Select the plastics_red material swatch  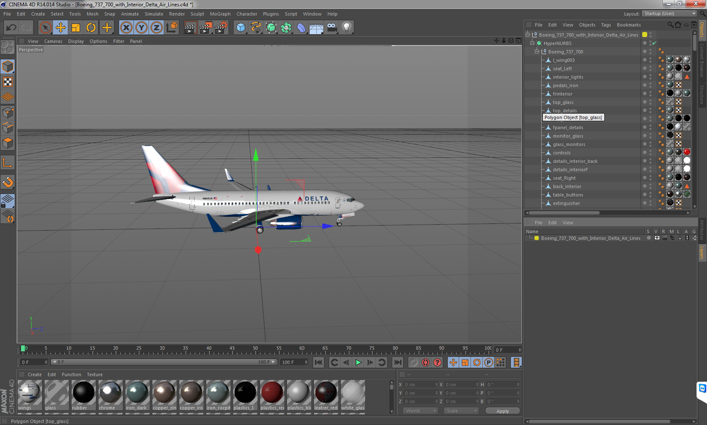[x=272, y=395]
